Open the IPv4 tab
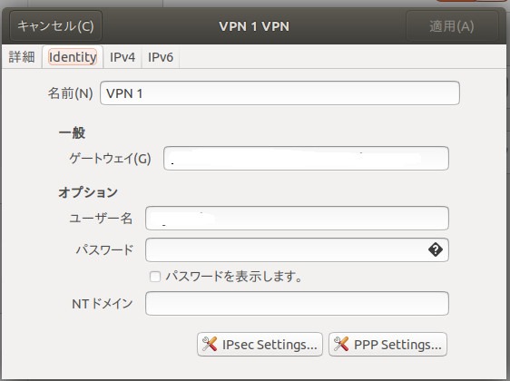 coord(123,57)
